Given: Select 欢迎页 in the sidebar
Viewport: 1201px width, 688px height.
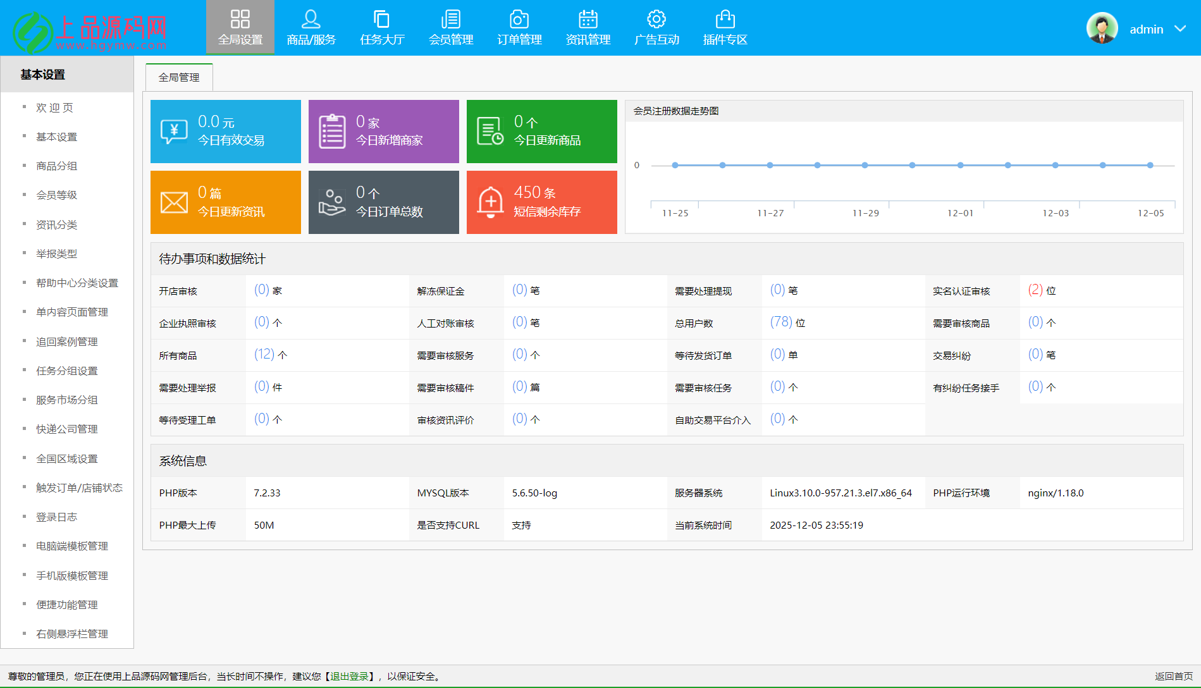Looking at the screenshot, I should point(54,107).
